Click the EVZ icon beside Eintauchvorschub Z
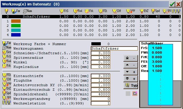Image resolution: width=183 pixels, height=109 pixels. (x=7, y=89)
